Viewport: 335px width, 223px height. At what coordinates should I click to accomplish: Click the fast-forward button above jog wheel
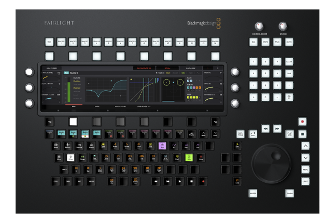pyautogui.click(x=277, y=129)
